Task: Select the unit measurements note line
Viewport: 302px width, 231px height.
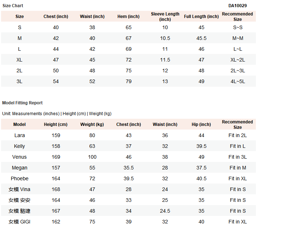Action: [x=57, y=114]
